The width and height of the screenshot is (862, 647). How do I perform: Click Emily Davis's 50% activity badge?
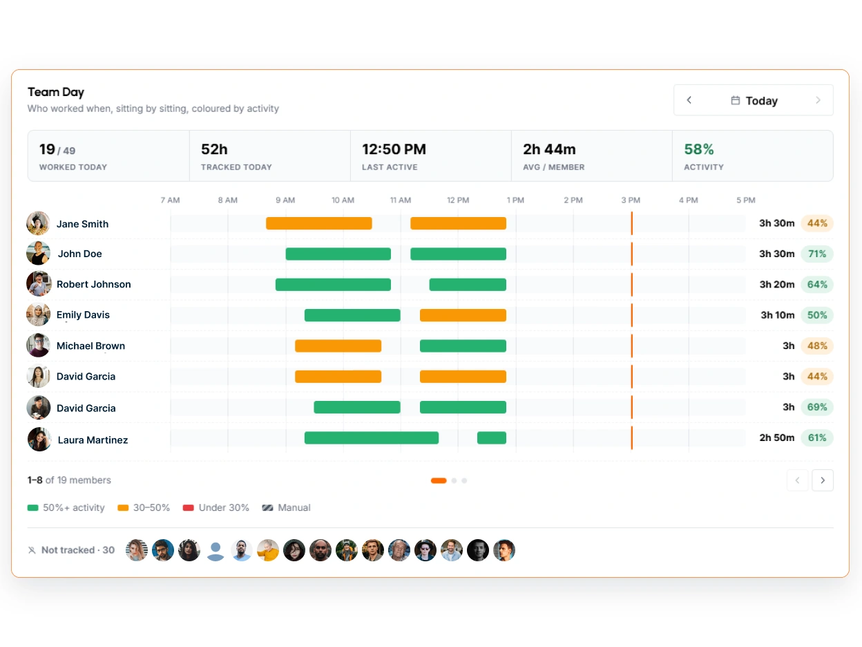[x=817, y=315]
